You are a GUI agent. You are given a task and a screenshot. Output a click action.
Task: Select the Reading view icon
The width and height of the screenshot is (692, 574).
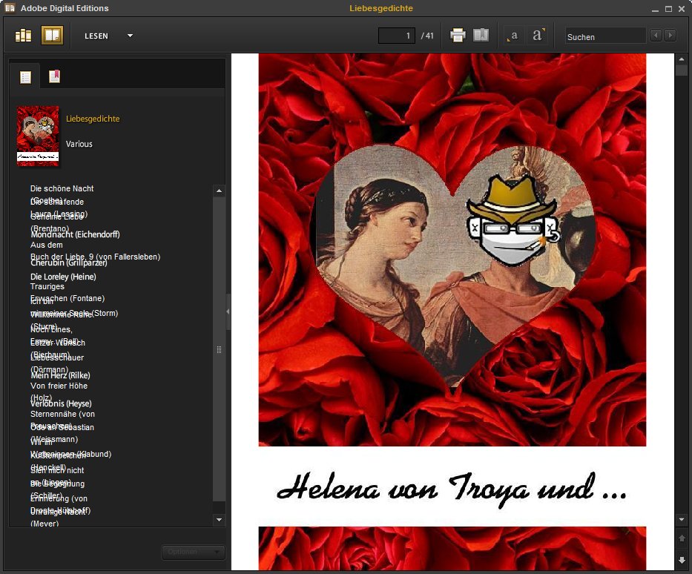tap(52, 36)
